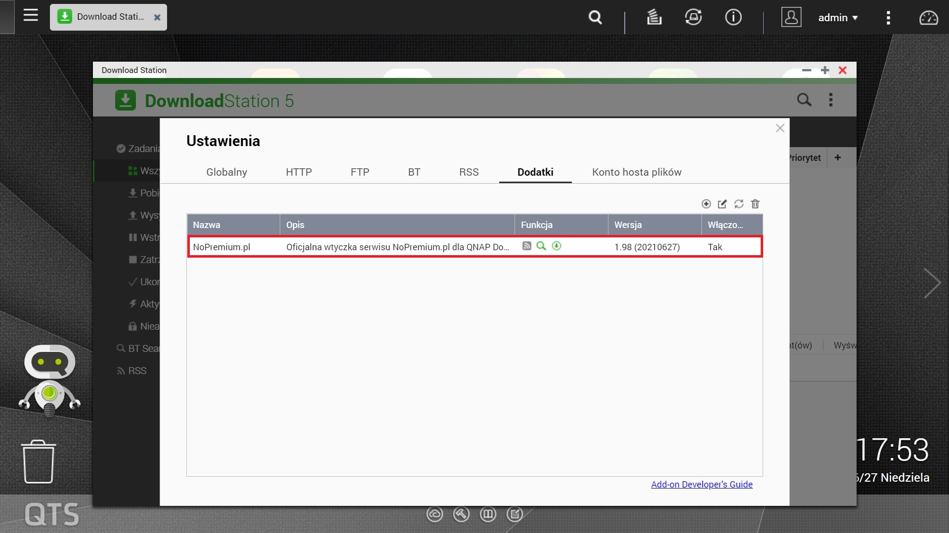Open the Konto hosta plików tab
The image size is (949, 533).
pos(637,172)
